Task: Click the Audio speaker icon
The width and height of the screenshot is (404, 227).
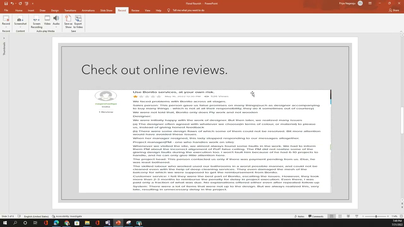Action: tap(56, 19)
